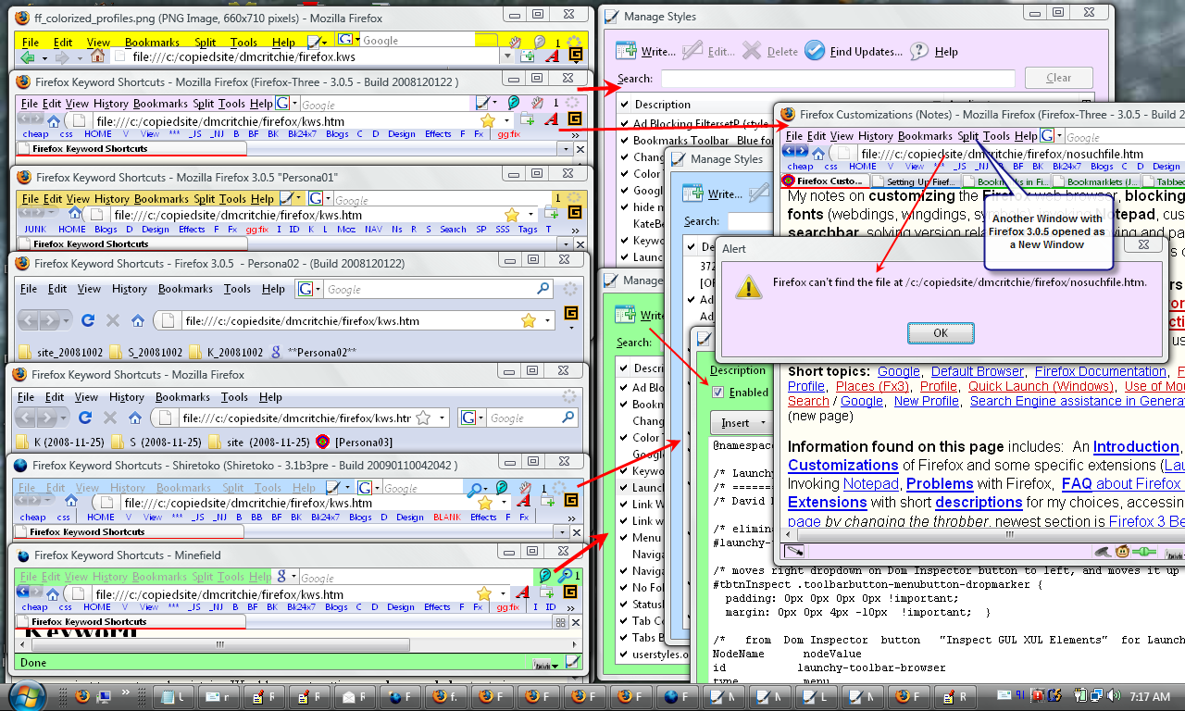Click Home icon in ff_colorized_profiles.png window
This screenshot has height=711, width=1185.
(97, 56)
